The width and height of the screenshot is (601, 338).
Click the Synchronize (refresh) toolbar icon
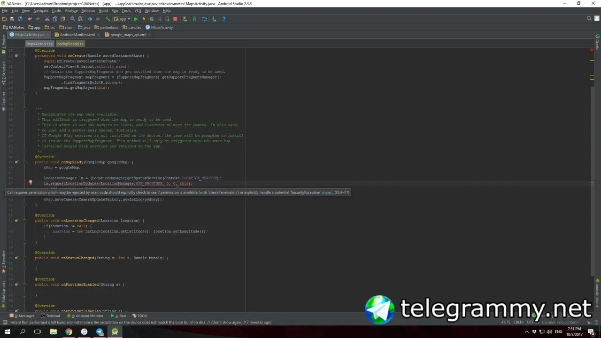click(x=20, y=19)
